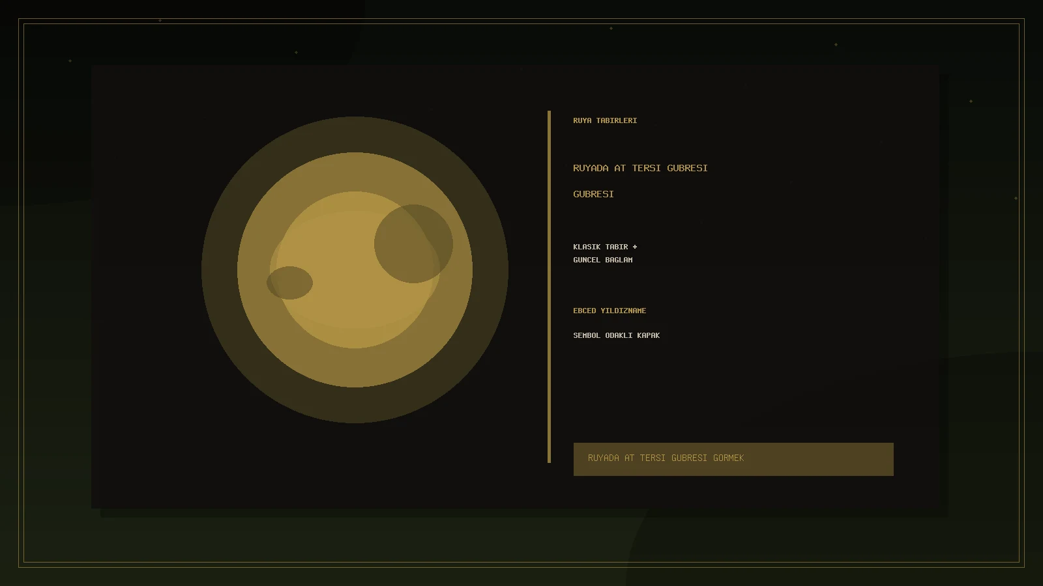Click the large dark crater on the moon

(x=413, y=244)
